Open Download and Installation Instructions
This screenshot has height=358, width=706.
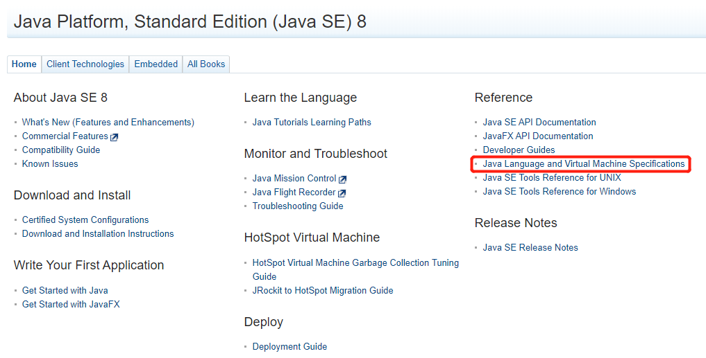98,234
